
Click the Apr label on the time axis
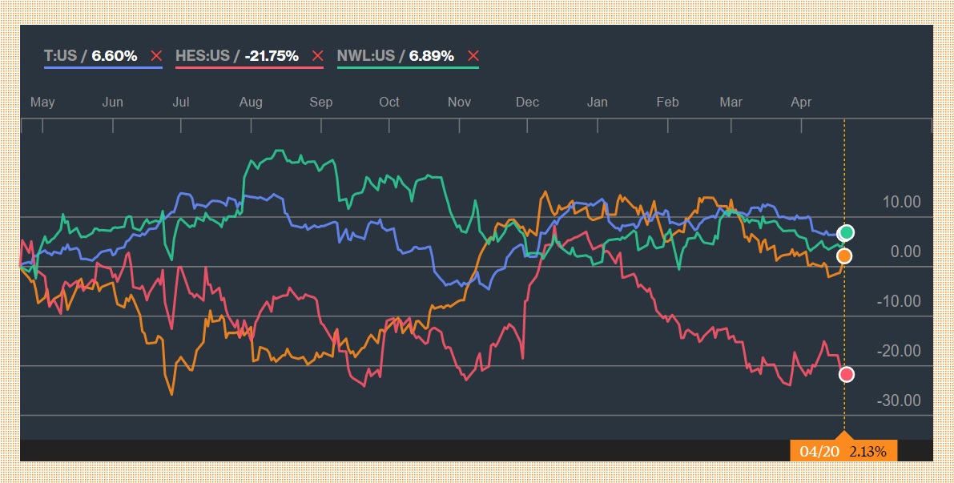click(x=801, y=103)
